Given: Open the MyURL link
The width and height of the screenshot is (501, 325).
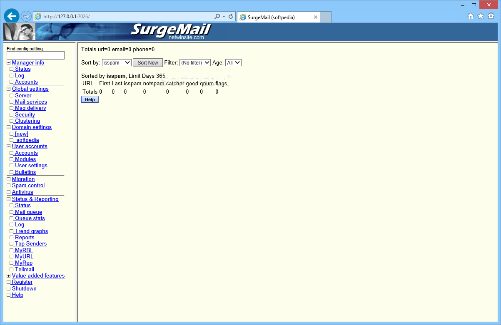Looking at the screenshot, I should coord(23,257).
